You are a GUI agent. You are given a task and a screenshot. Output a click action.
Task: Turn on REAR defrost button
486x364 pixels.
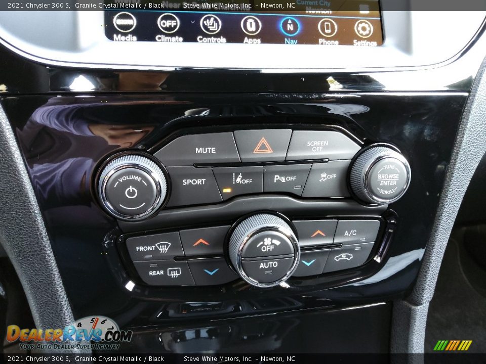164,272
